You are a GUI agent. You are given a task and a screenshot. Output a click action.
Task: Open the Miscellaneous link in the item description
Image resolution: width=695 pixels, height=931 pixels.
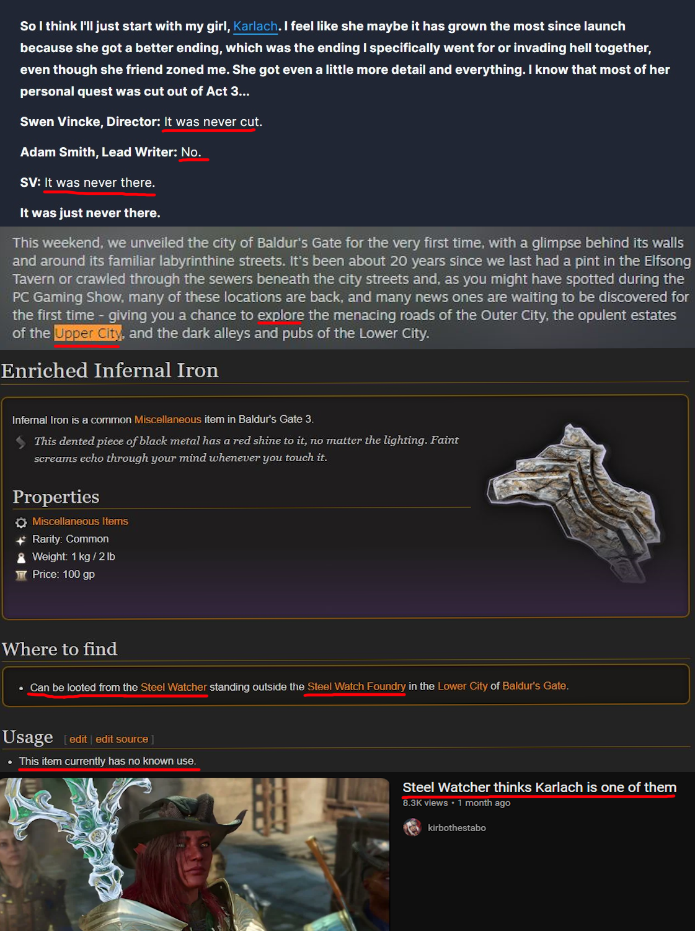168,420
